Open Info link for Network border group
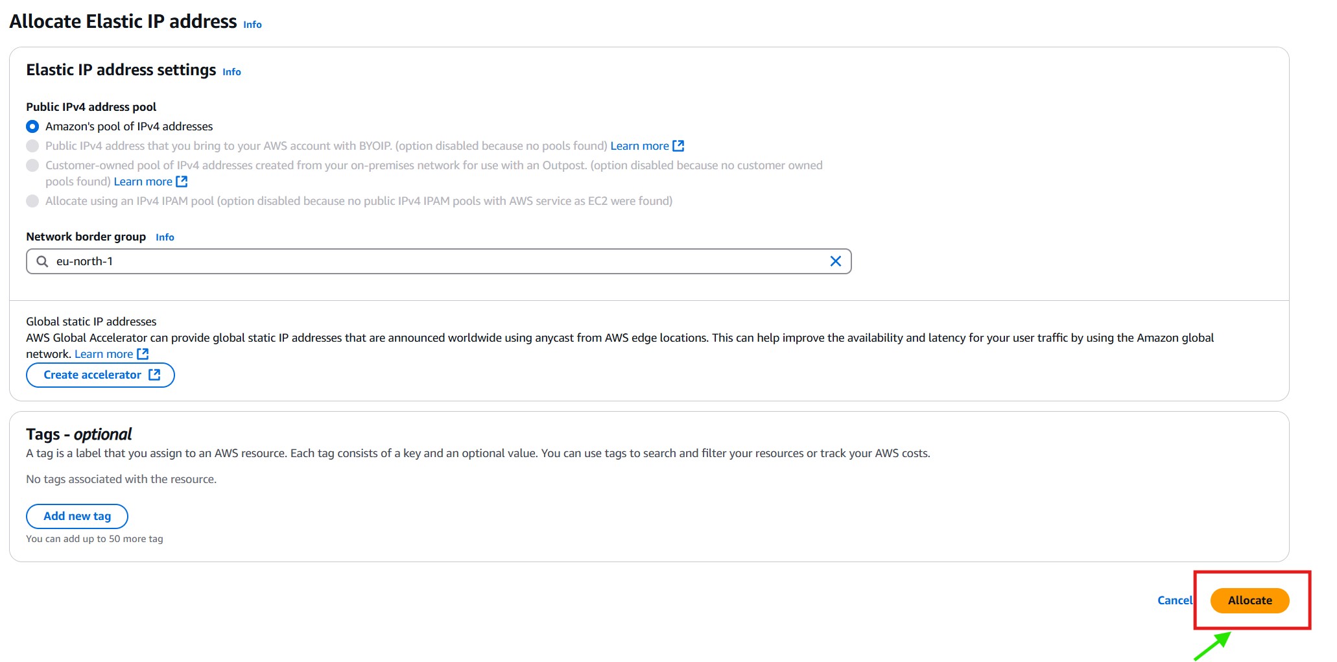Screen dimensions: 1337x662 pyautogui.click(x=165, y=237)
